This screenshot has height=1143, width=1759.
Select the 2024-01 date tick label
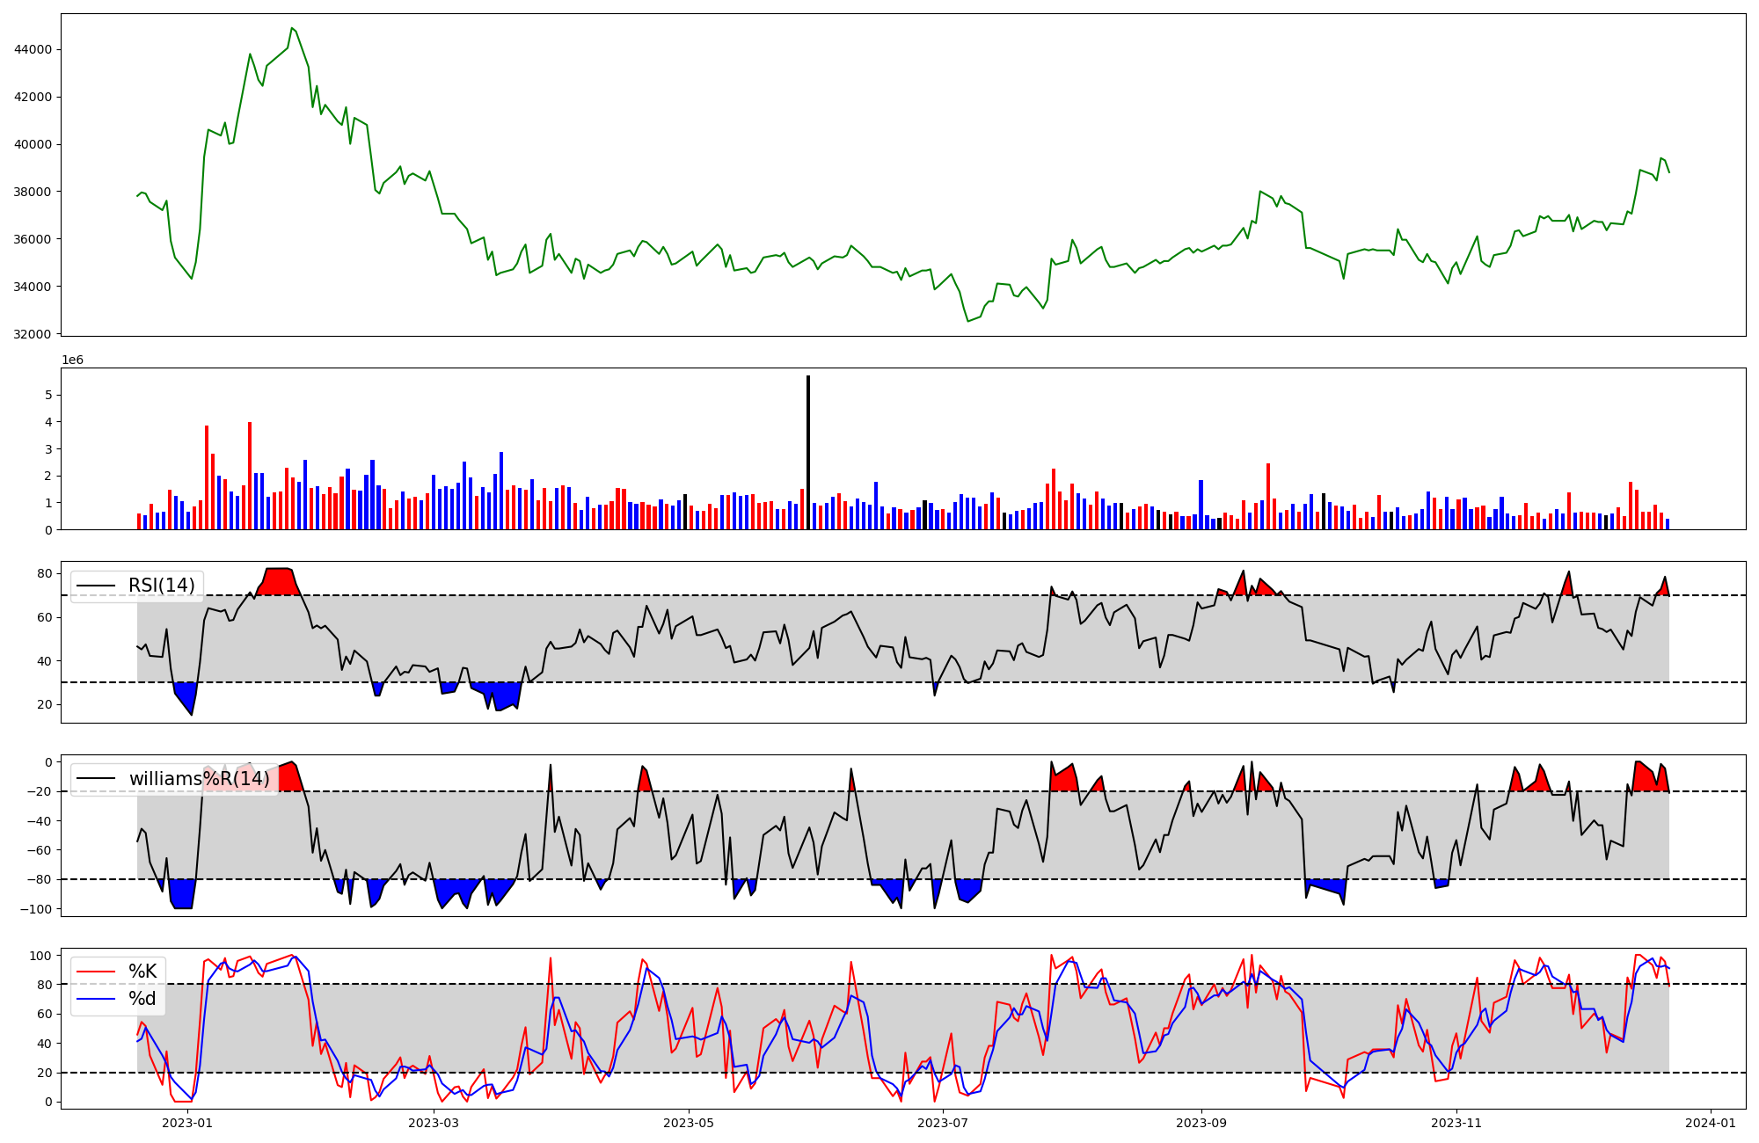tap(1711, 1123)
